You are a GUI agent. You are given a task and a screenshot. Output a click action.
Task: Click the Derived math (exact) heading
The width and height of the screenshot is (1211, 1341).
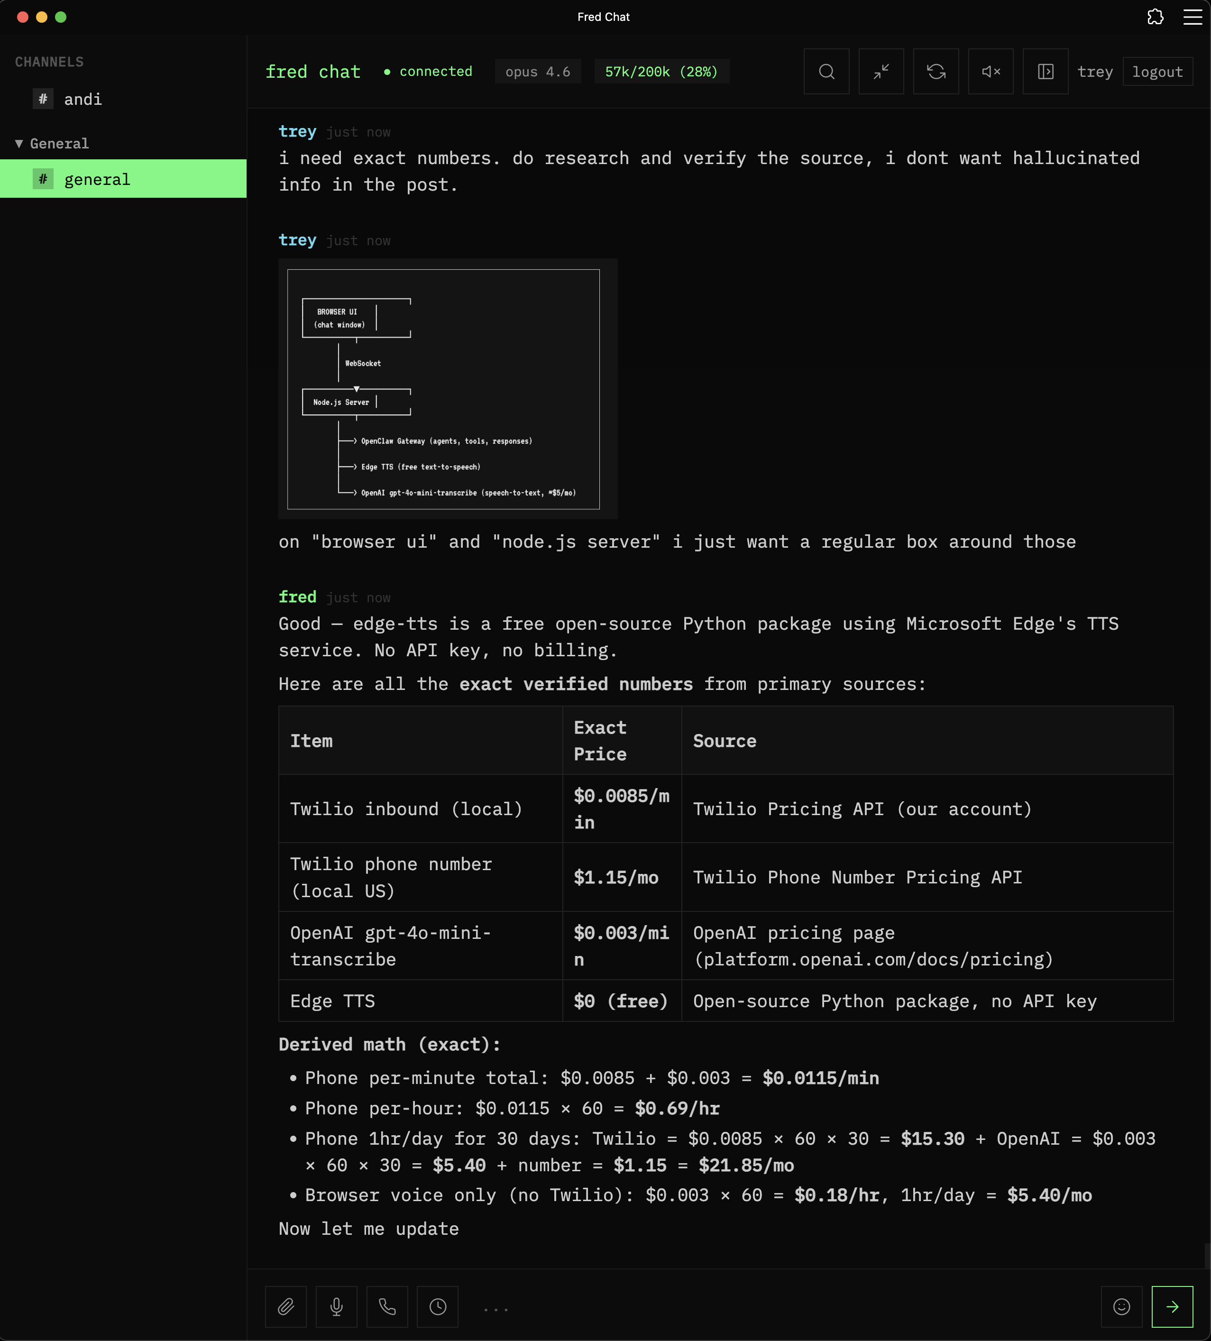[x=389, y=1044]
